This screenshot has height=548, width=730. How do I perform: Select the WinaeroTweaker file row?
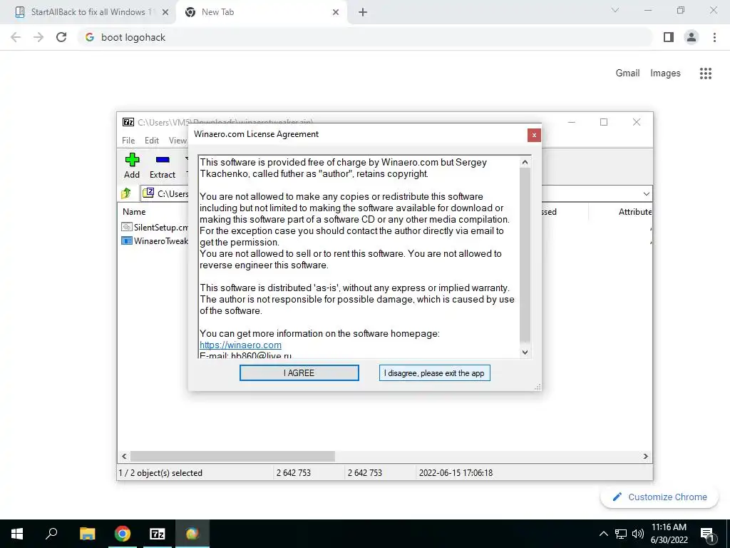click(x=154, y=241)
